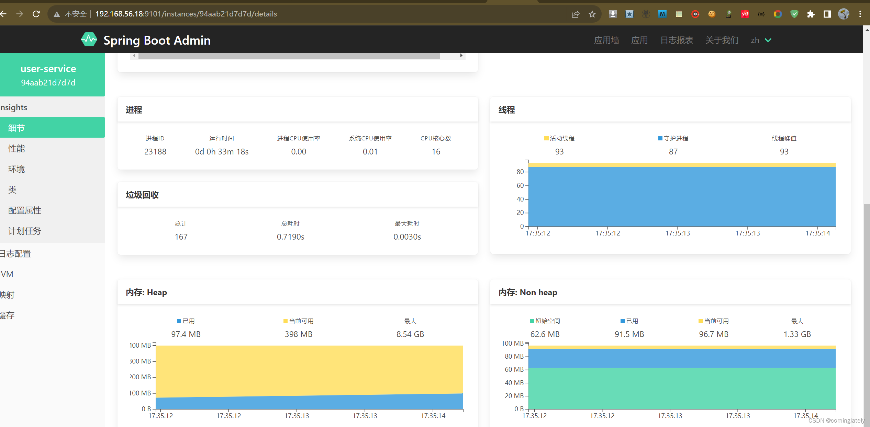Bookmark this page with star icon
Viewport: 870px width, 427px height.
(592, 14)
